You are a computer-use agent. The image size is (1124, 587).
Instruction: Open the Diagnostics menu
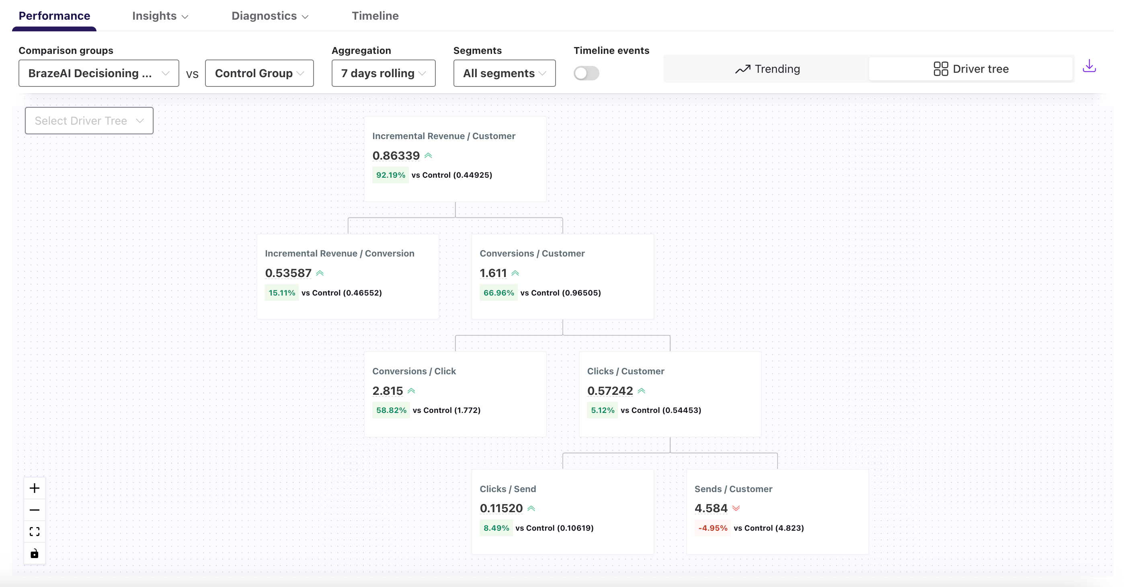click(270, 16)
